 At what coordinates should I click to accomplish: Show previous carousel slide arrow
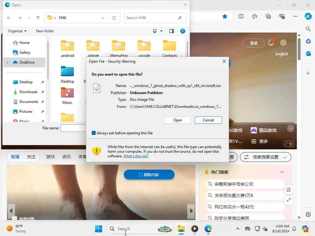(x=11, y=211)
